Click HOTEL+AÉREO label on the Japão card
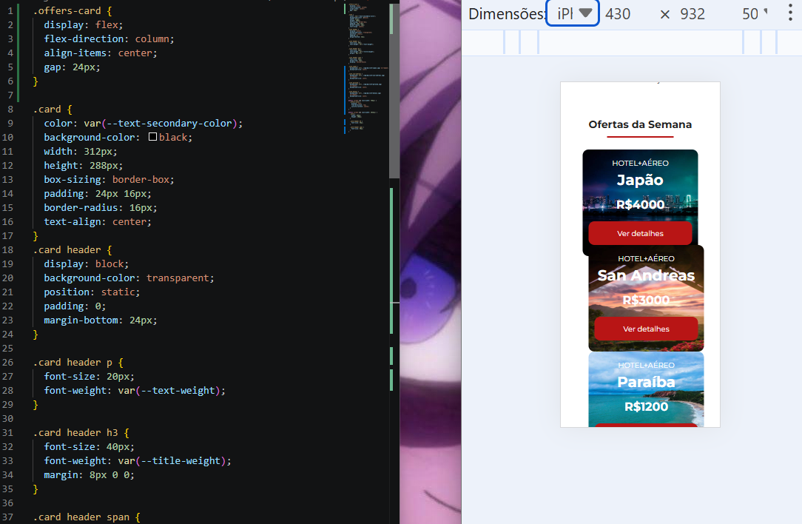 640,164
